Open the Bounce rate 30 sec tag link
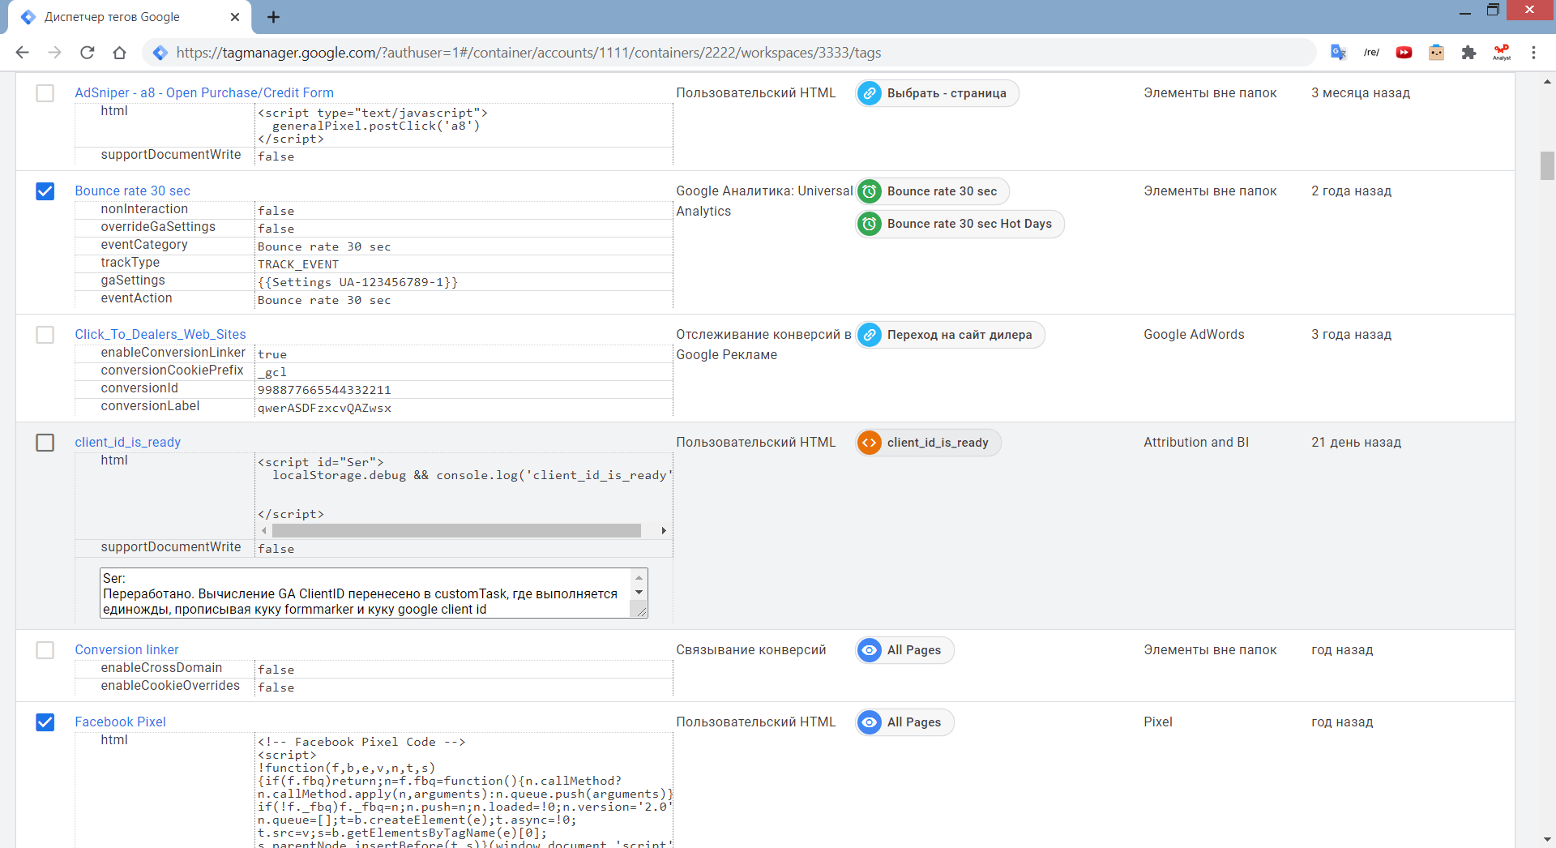1556x848 pixels. point(132,191)
